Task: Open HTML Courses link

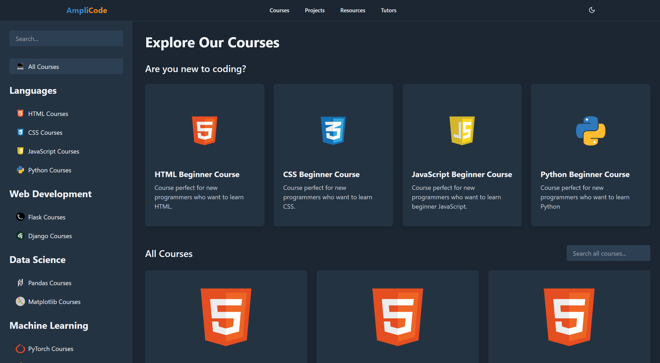Action: tap(48, 114)
